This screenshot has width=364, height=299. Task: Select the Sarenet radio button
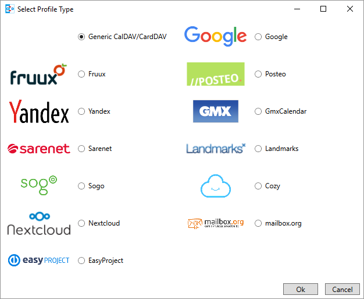pos(81,149)
